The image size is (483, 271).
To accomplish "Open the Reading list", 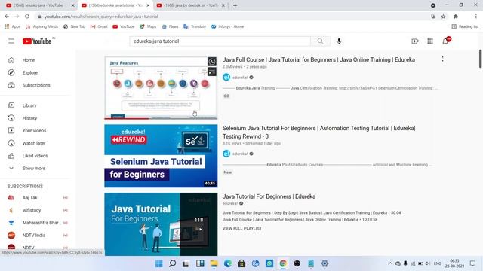I will tap(465, 27).
